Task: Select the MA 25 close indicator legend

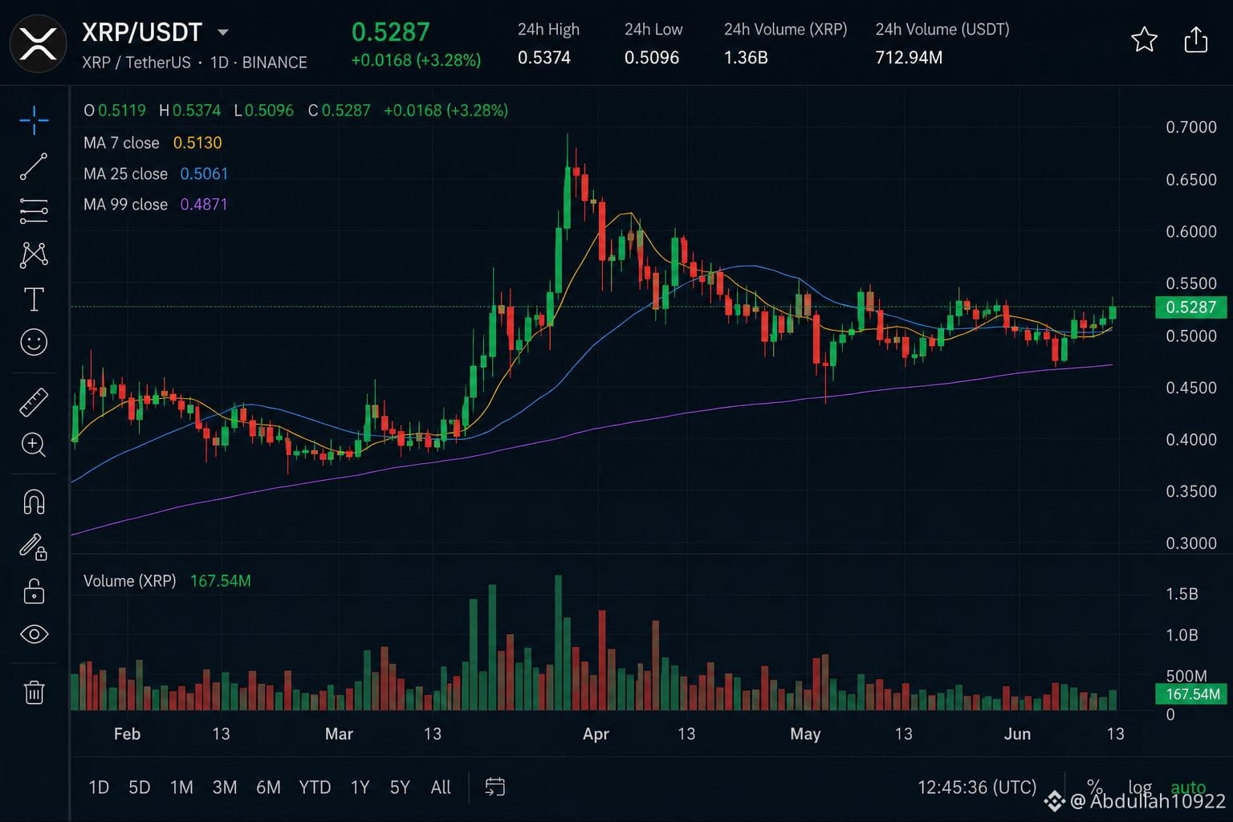Action: pos(156,173)
